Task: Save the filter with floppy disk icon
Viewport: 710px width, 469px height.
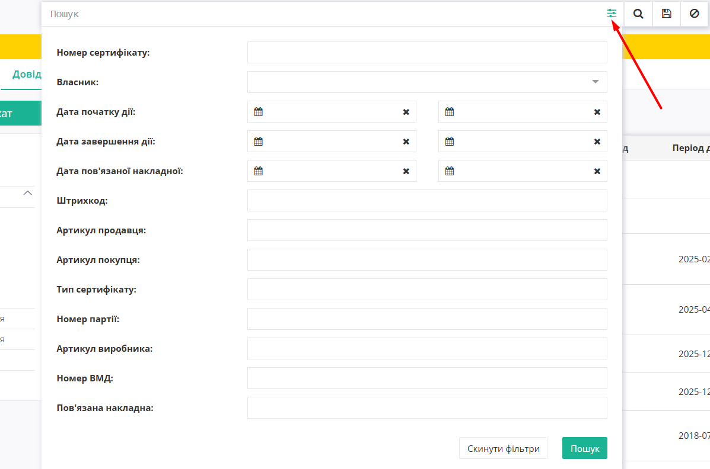Action: [x=666, y=14]
